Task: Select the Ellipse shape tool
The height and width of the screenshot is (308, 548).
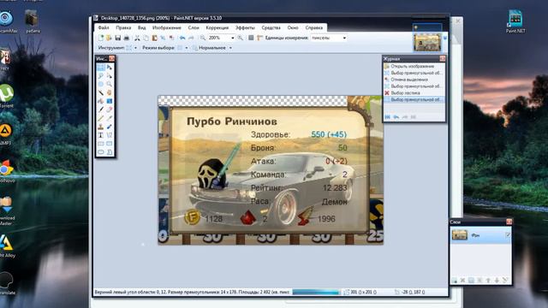Action: pyautogui.click(x=101, y=152)
